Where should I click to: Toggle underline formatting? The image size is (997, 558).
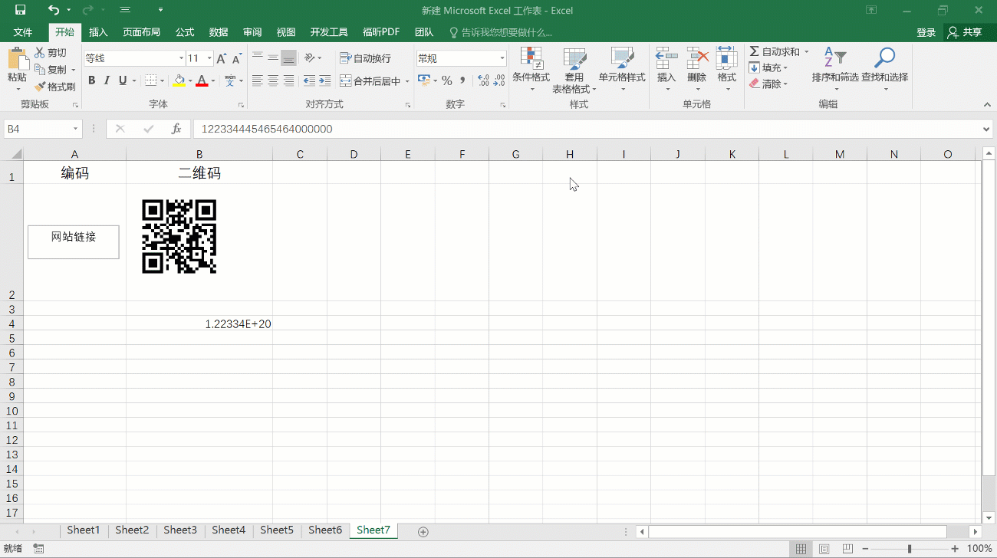(x=123, y=80)
